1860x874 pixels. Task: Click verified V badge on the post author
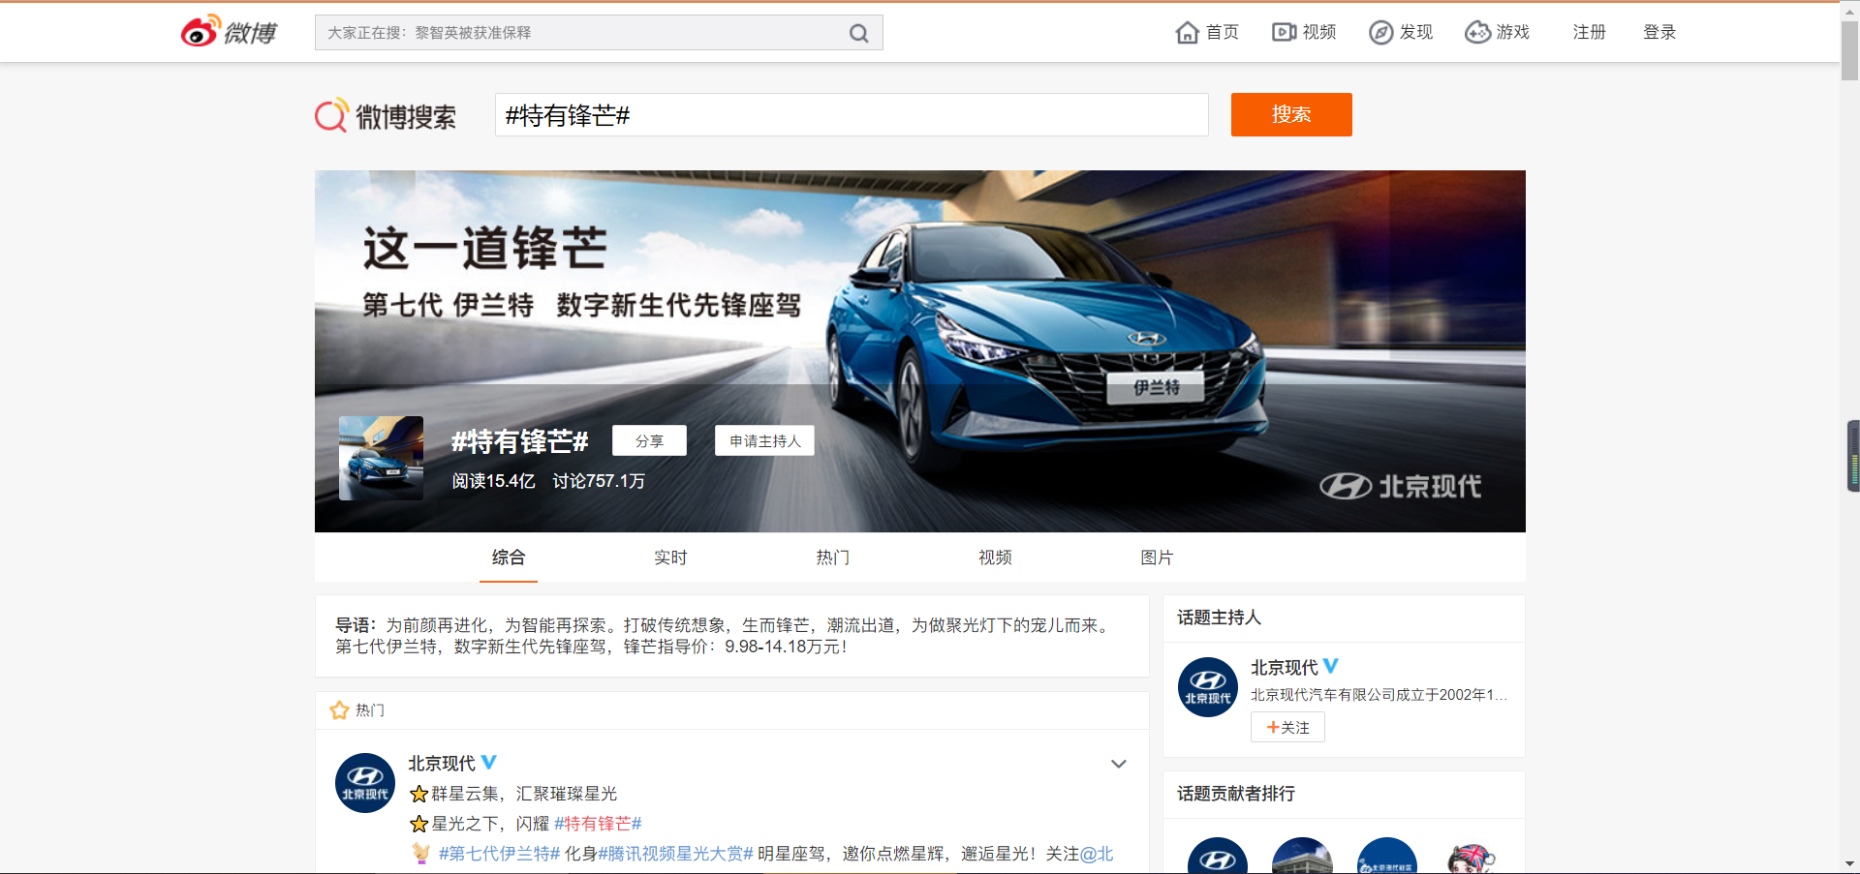[489, 762]
